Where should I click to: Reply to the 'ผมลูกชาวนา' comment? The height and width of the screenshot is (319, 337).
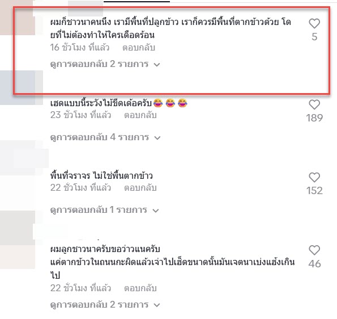140,288
